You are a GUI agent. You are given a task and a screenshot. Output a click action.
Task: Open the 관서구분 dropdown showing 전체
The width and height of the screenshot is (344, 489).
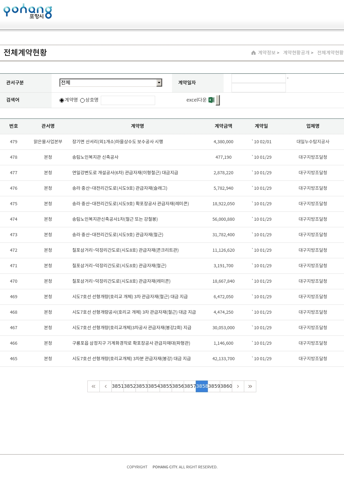coord(108,83)
